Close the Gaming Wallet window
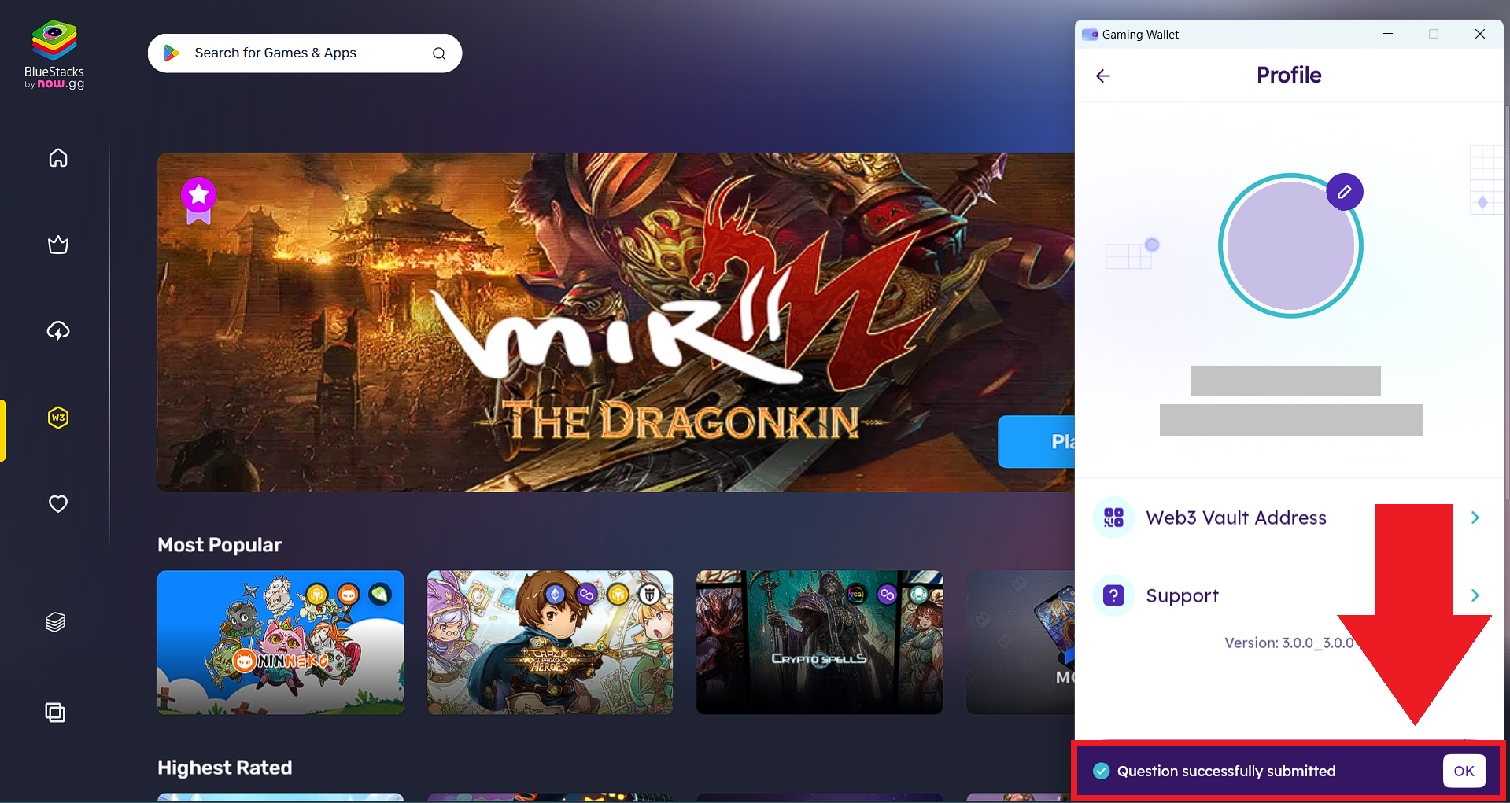This screenshot has height=803, width=1510. coord(1479,34)
